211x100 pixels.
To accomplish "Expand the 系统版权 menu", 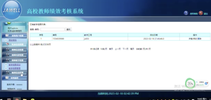I will pyautogui.click(x=14, y=78).
